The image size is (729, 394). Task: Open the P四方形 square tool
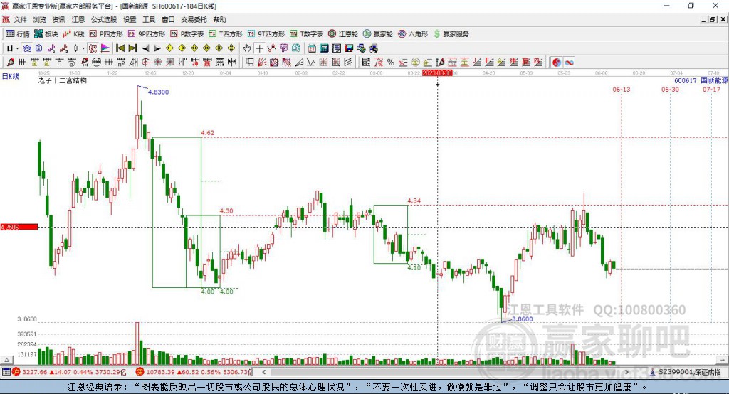(106, 34)
